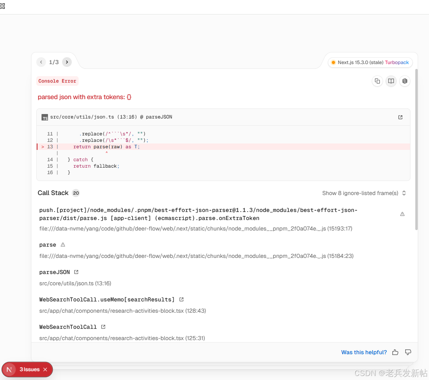Click Was this helpful? text

tap(364, 352)
